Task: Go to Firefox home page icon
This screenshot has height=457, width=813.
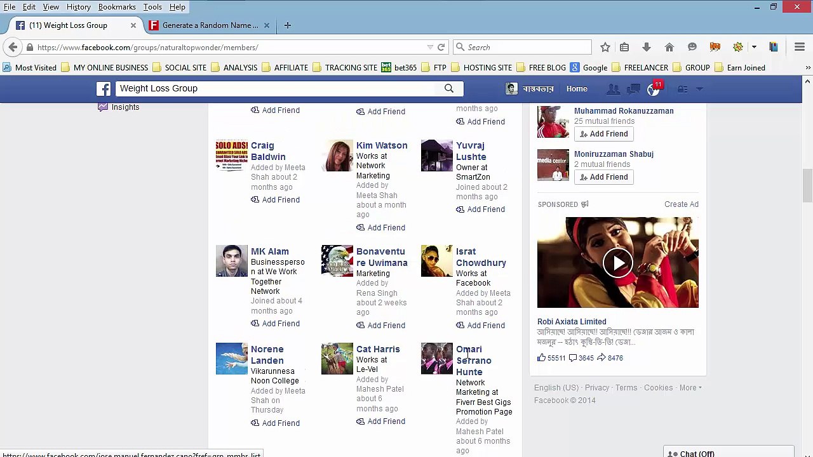Action: click(x=669, y=47)
